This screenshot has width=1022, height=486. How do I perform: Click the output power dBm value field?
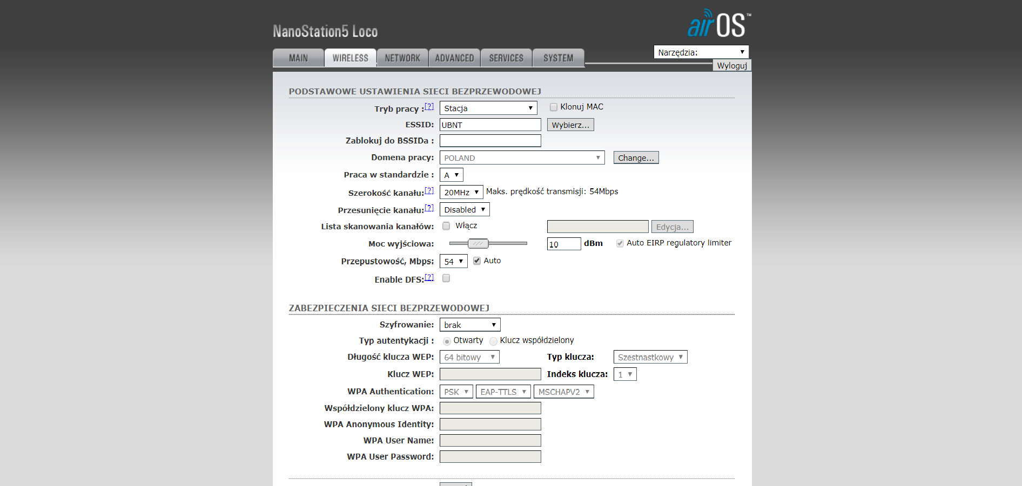click(x=564, y=244)
